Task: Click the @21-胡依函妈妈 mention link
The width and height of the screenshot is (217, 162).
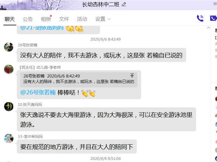Action: point(42,28)
